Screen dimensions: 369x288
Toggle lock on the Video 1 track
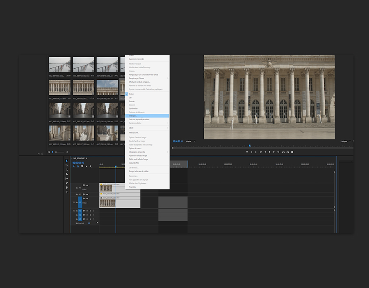[x=77, y=202]
